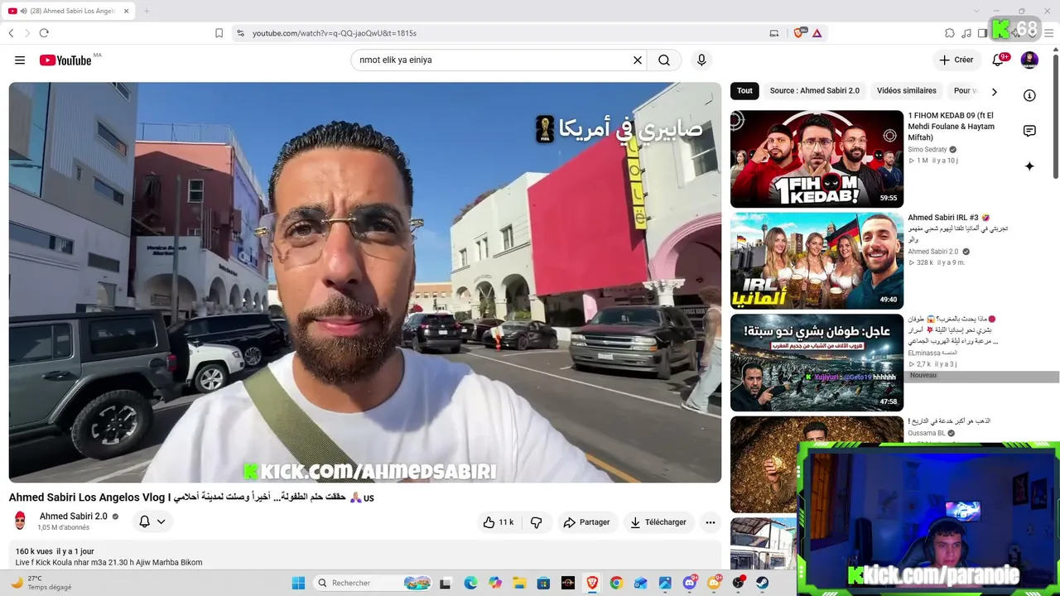Screen dimensions: 1060x596
Task: Open Ahmed Sabiri 2.0 channel name link
Action: 74,517
